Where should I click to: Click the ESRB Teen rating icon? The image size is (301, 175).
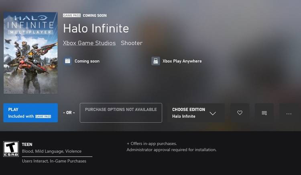pos(11,148)
